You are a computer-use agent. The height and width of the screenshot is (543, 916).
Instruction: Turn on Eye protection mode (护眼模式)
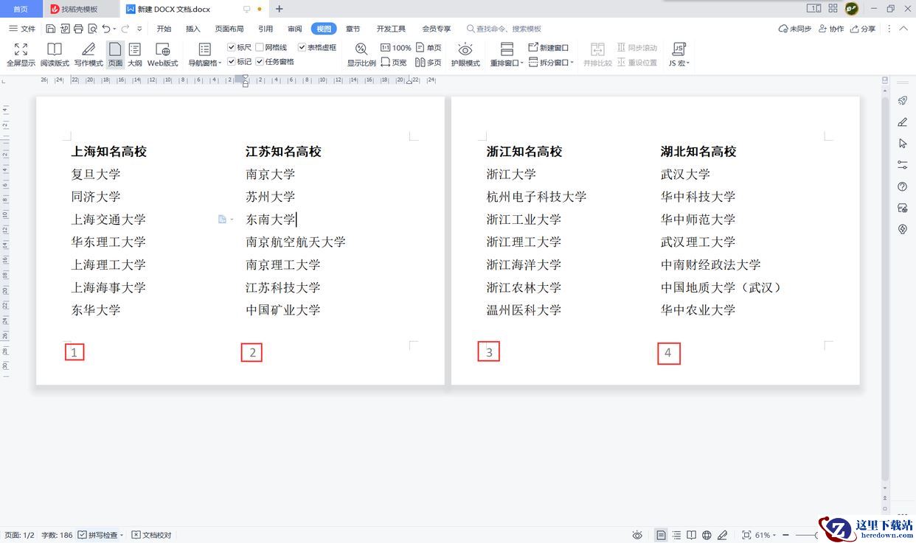[465, 55]
